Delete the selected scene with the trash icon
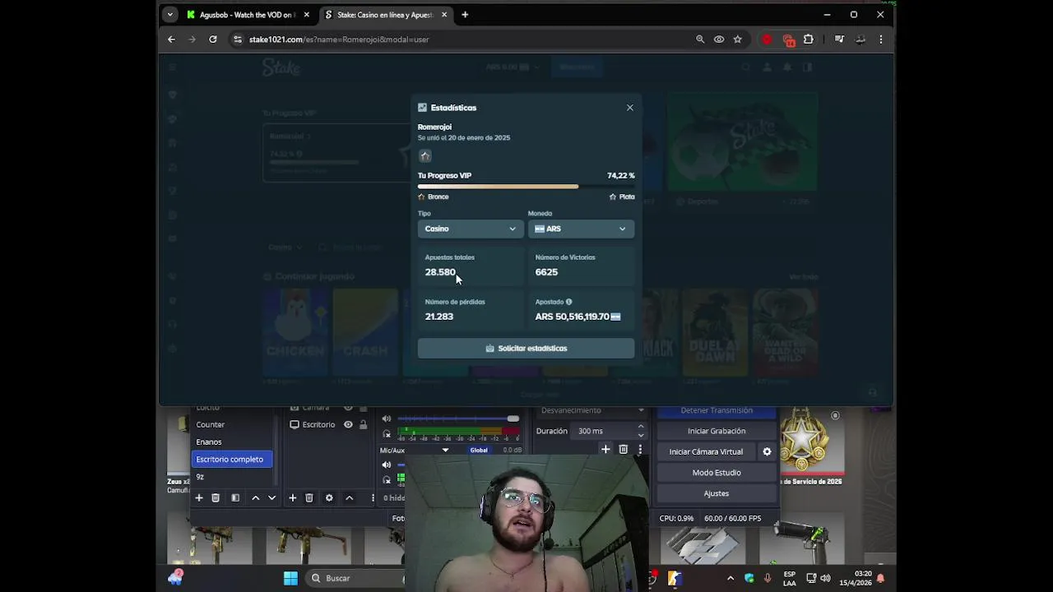 coord(216,498)
